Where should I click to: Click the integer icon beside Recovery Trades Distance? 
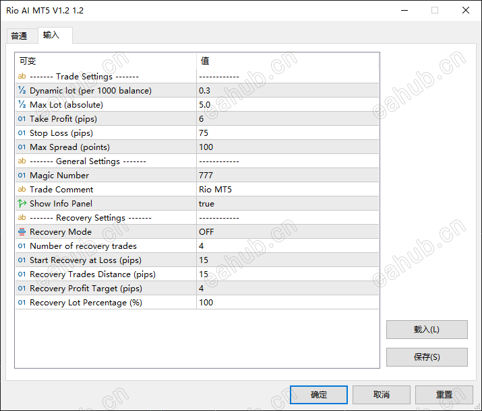(22, 274)
